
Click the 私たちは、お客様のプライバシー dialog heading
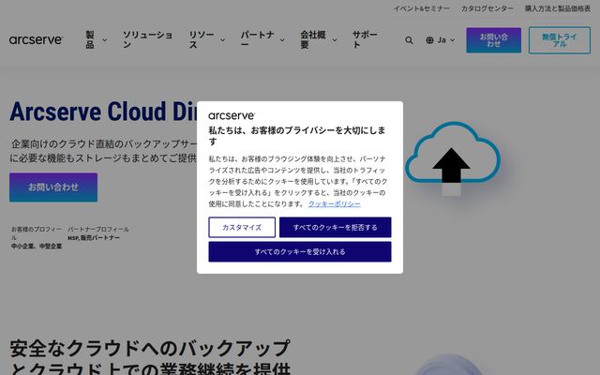297,135
